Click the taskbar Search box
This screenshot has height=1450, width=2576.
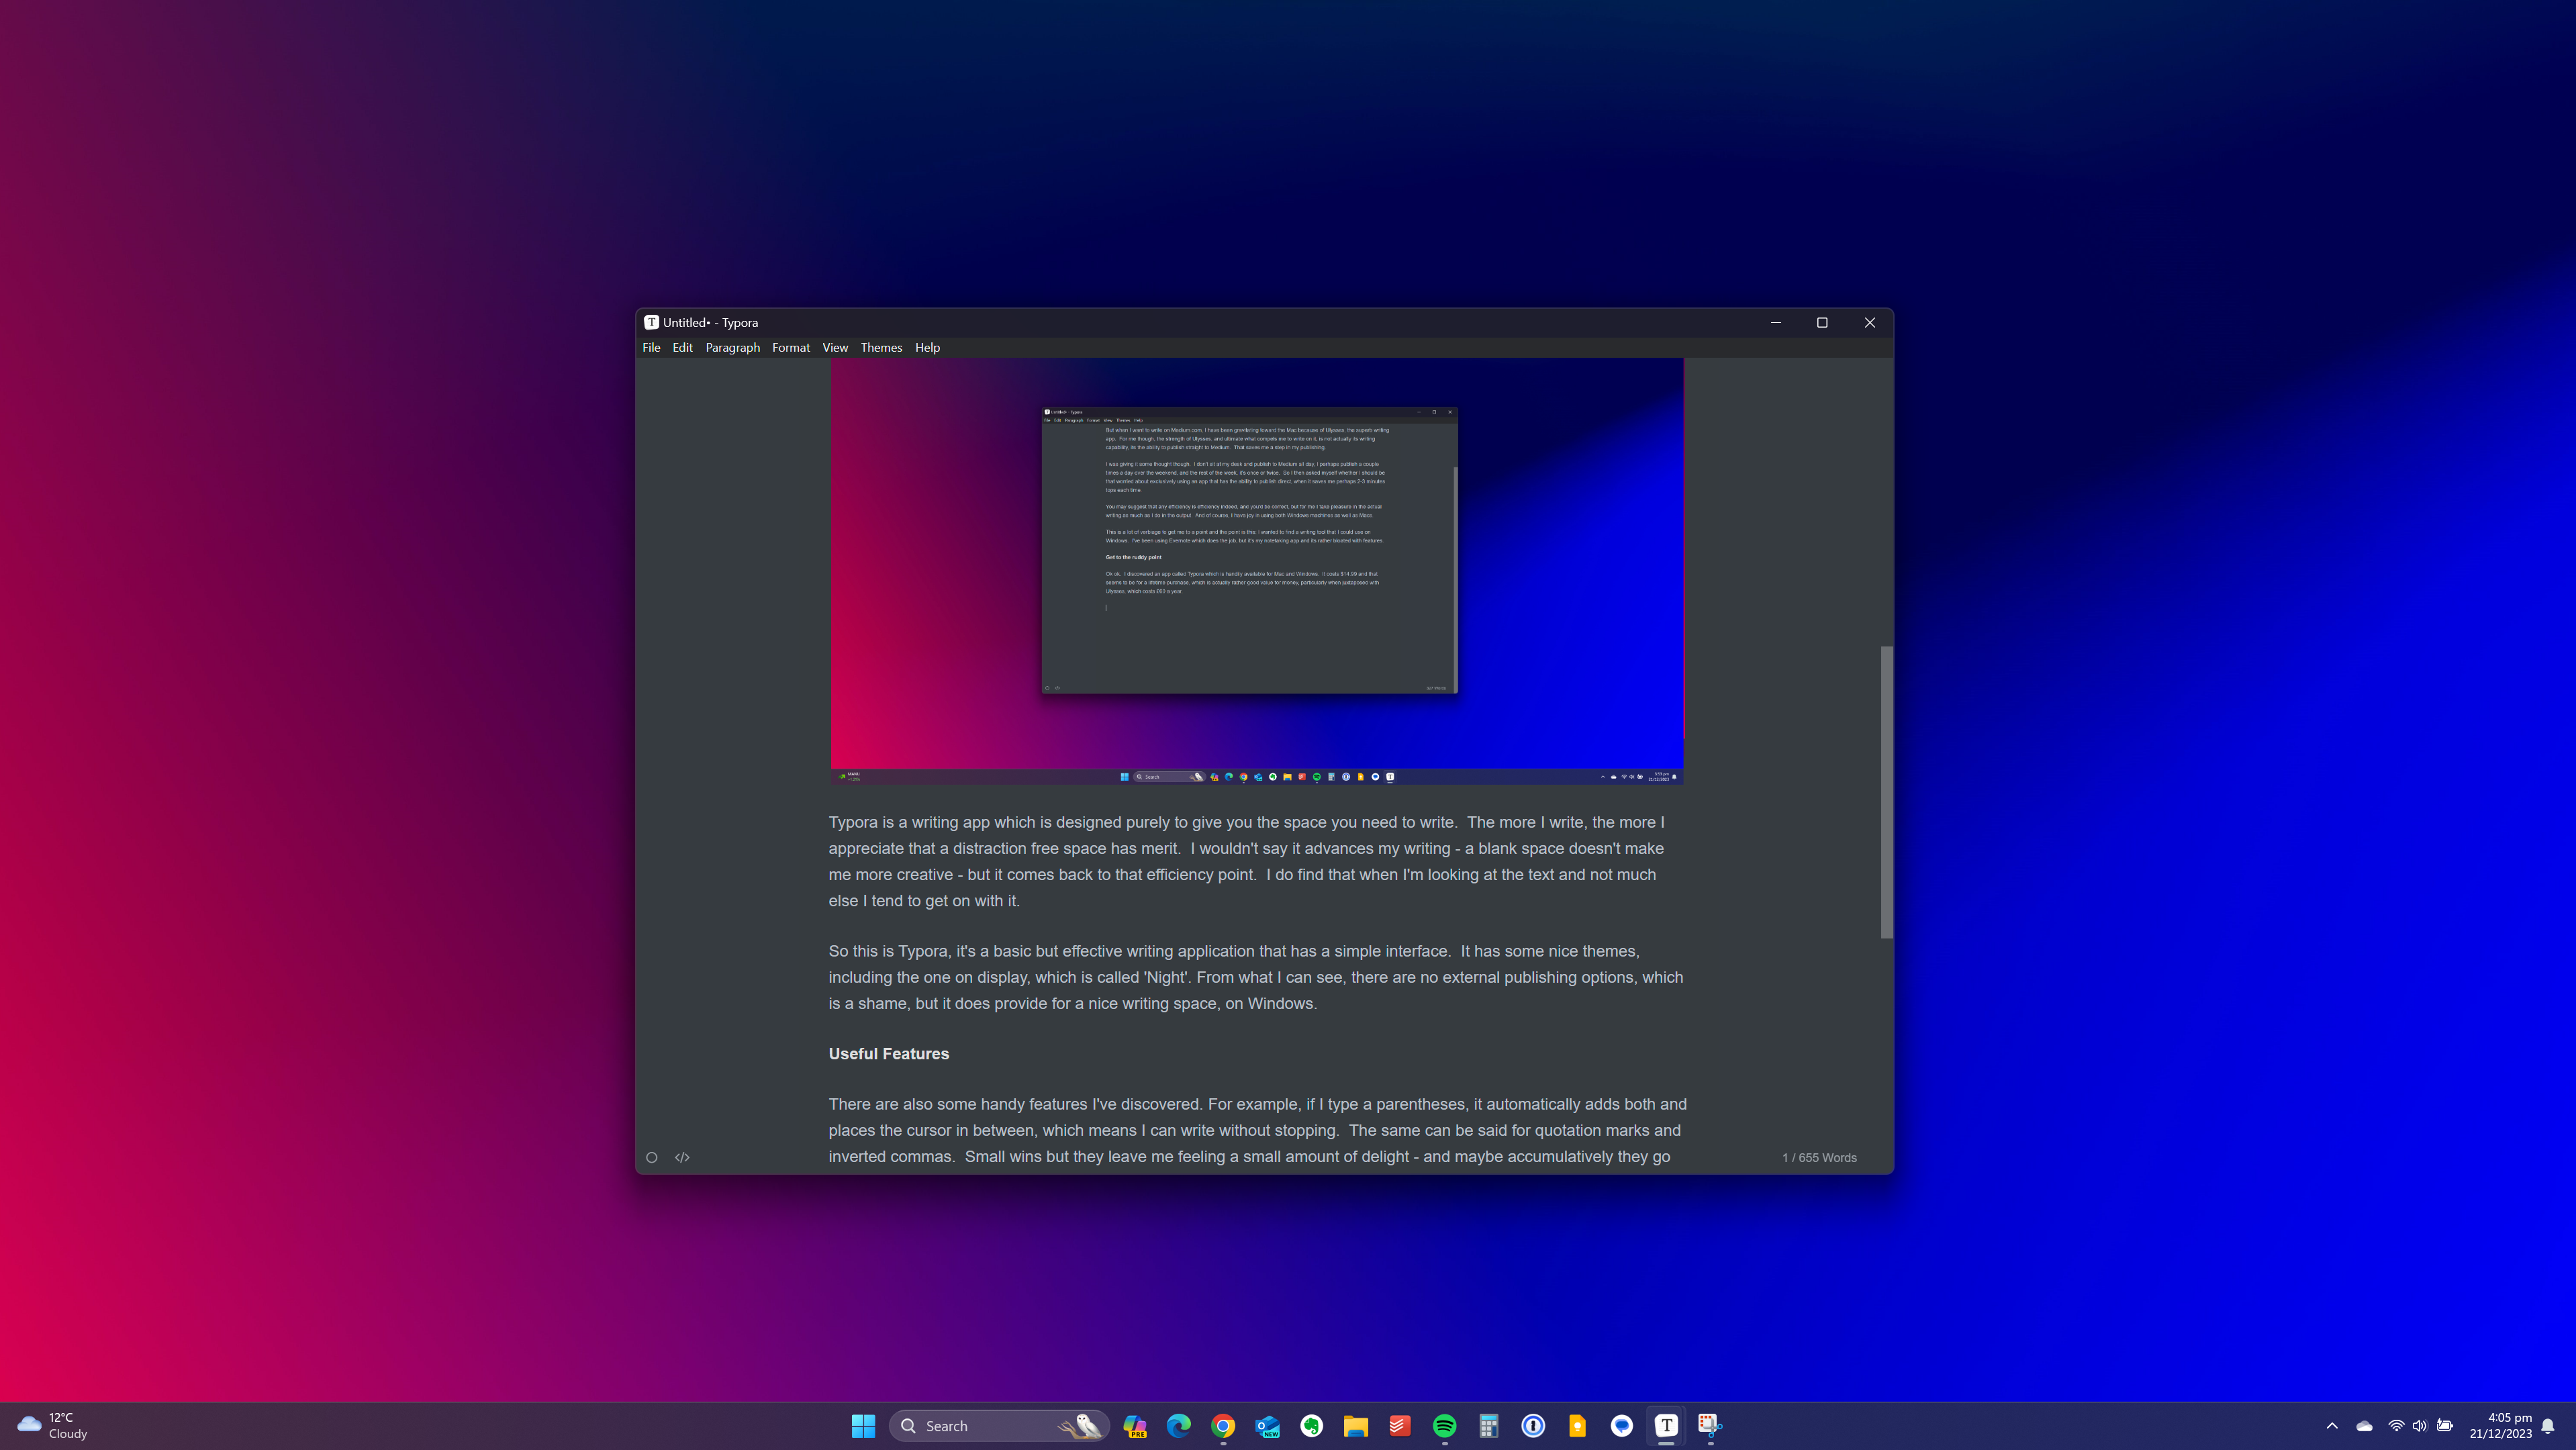point(985,1425)
